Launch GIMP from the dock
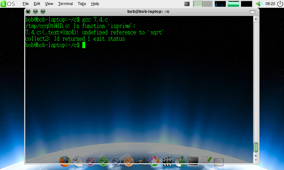284x170 pixels. coord(141,161)
